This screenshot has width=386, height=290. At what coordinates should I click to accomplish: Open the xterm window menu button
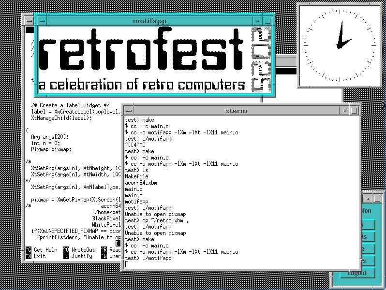click(x=129, y=111)
